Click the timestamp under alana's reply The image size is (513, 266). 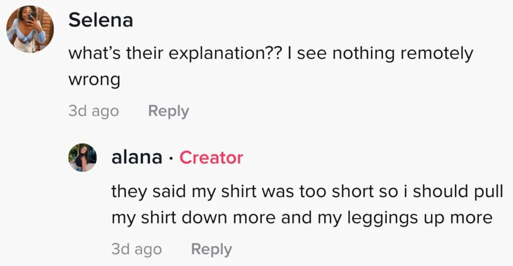click(136, 249)
